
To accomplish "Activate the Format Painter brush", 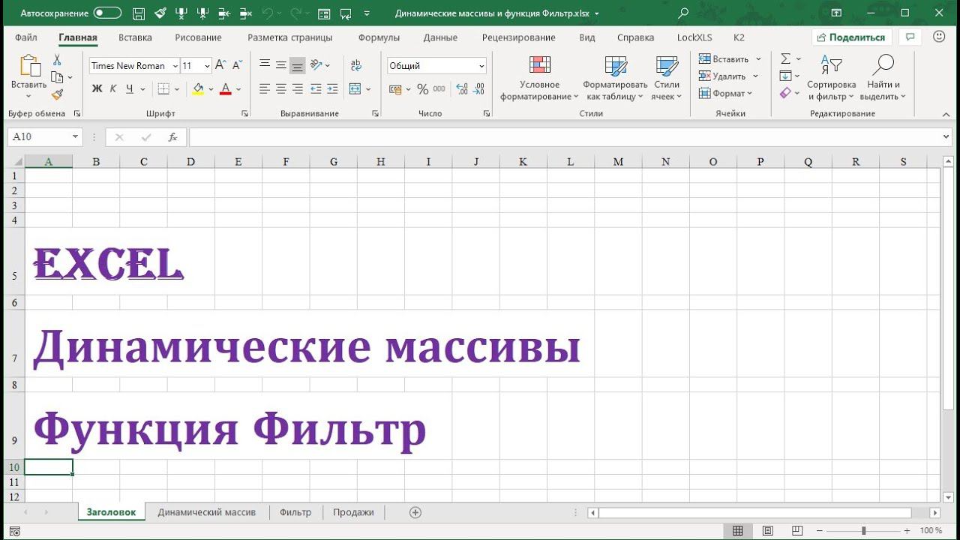I will [57, 94].
